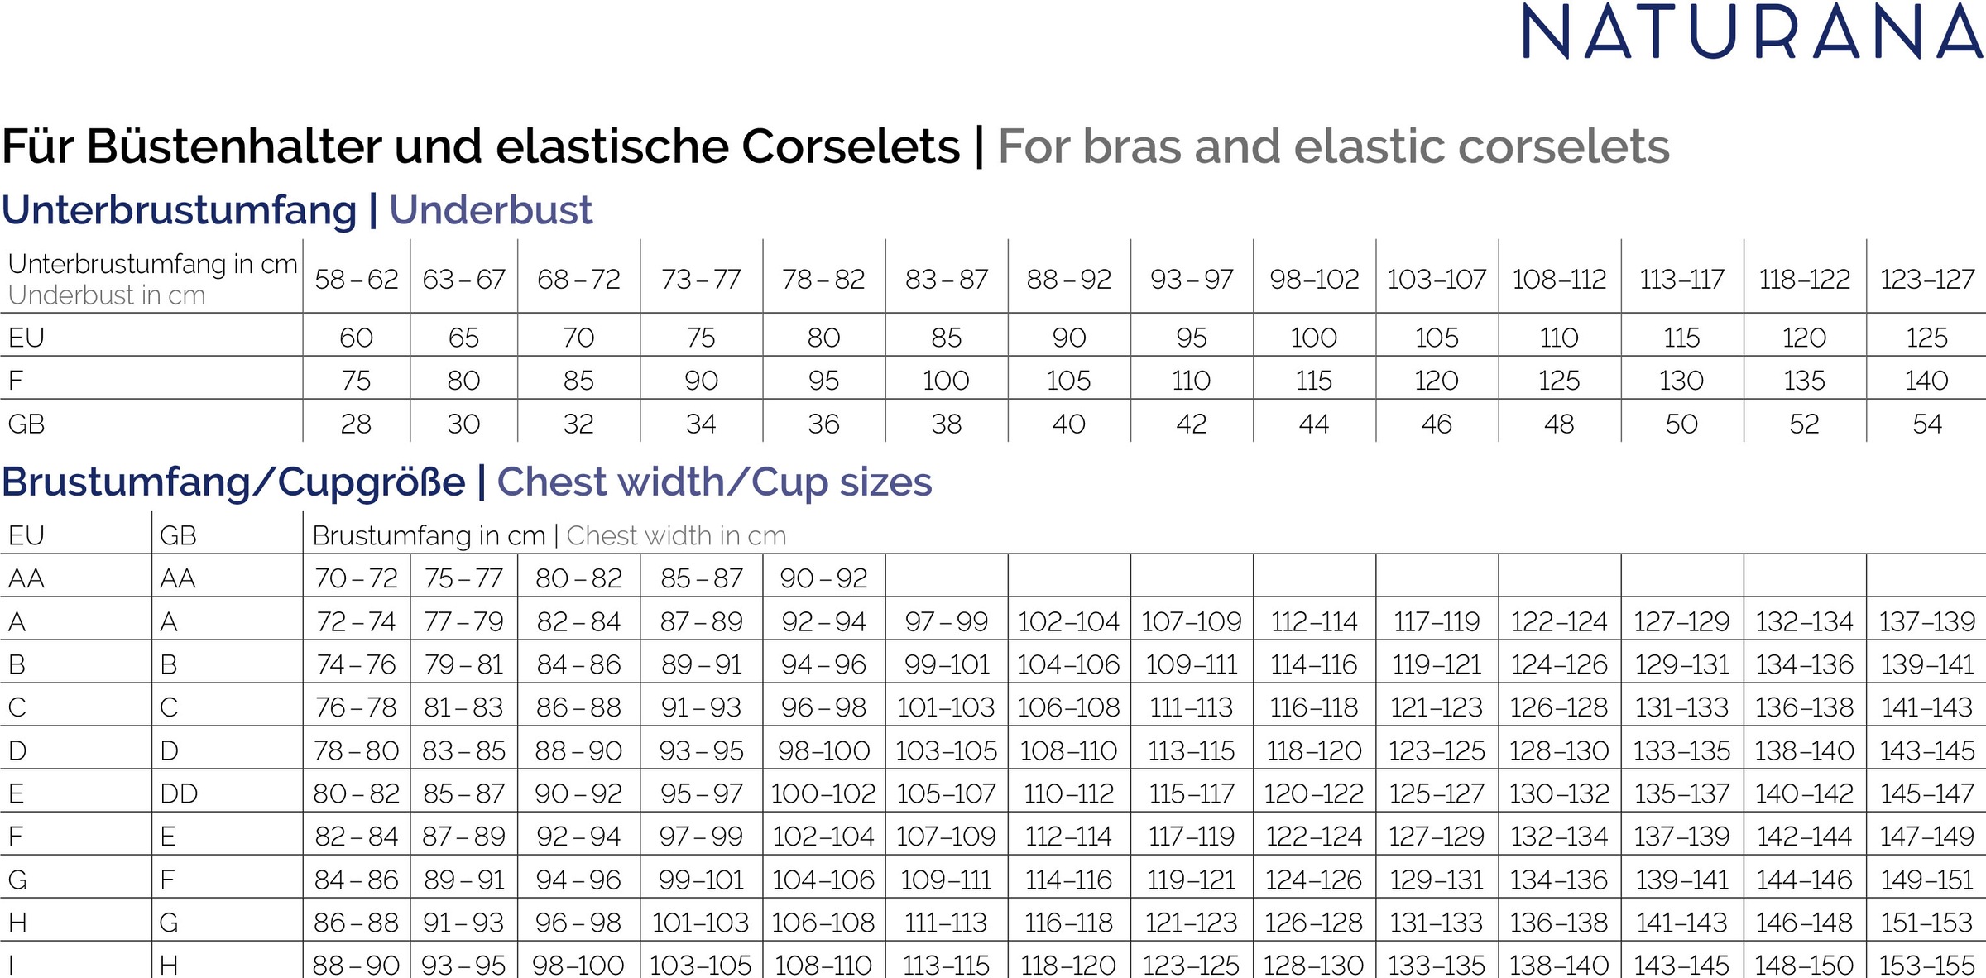Click the '70 – 72' chest width cell
1986x978 pixels.
pos(357,578)
